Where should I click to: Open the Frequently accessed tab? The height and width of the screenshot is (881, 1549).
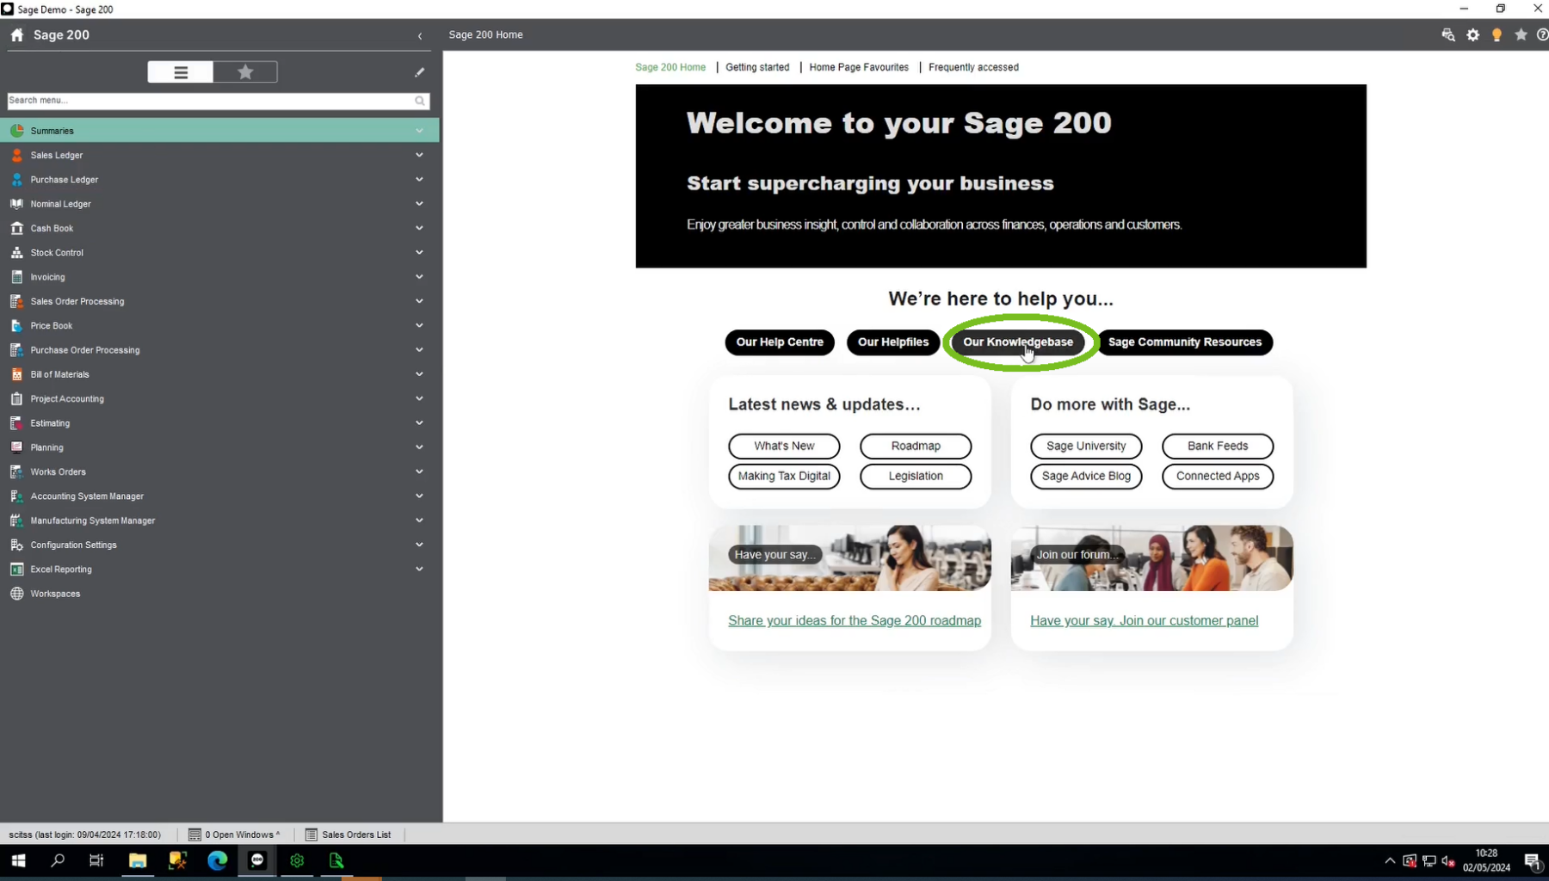972,67
